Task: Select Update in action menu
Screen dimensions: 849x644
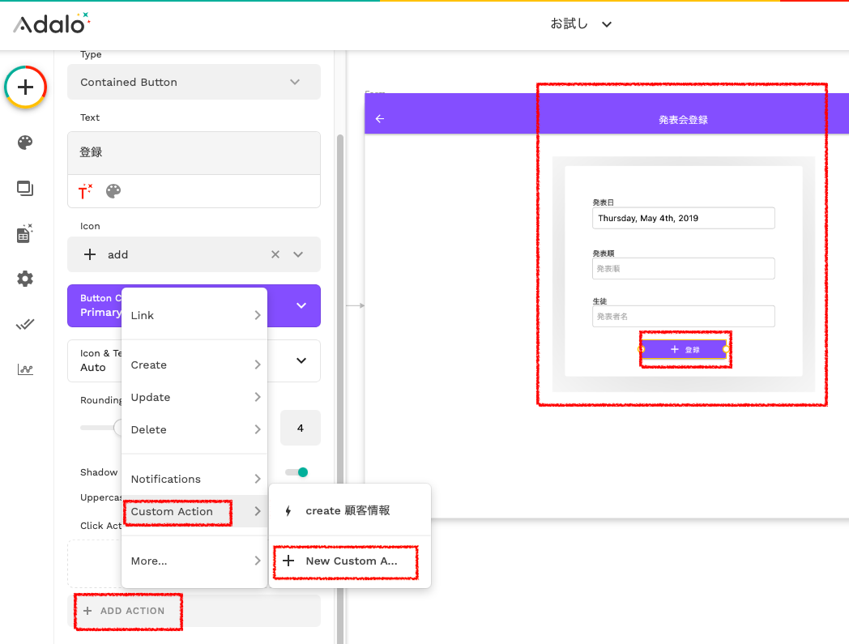Action: (x=194, y=397)
